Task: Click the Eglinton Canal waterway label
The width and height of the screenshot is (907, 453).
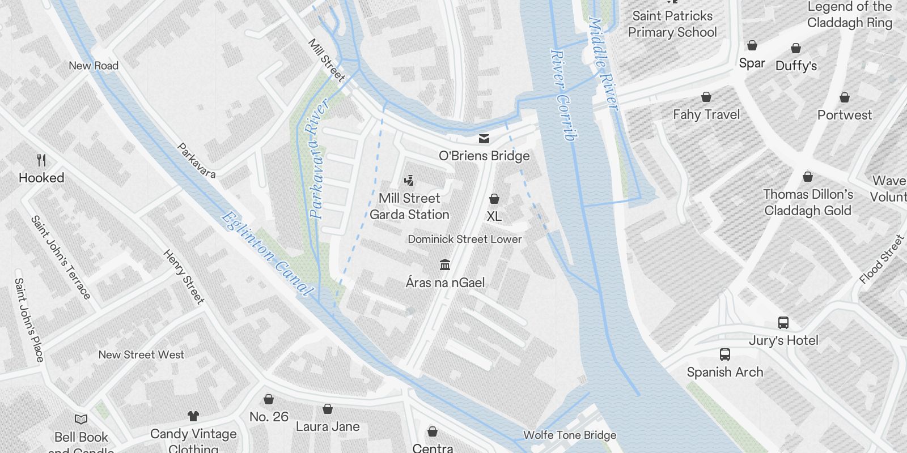Action: pos(266,254)
